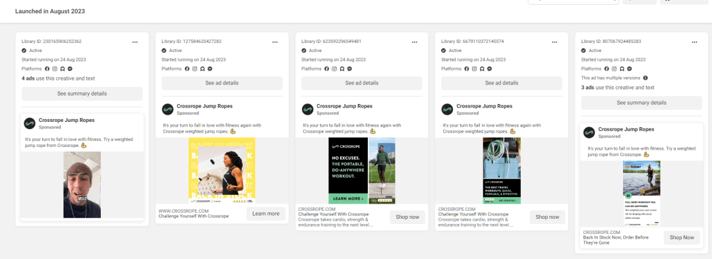
Task: Open the yellow Back In Stock ad image
Action: pos(222,171)
